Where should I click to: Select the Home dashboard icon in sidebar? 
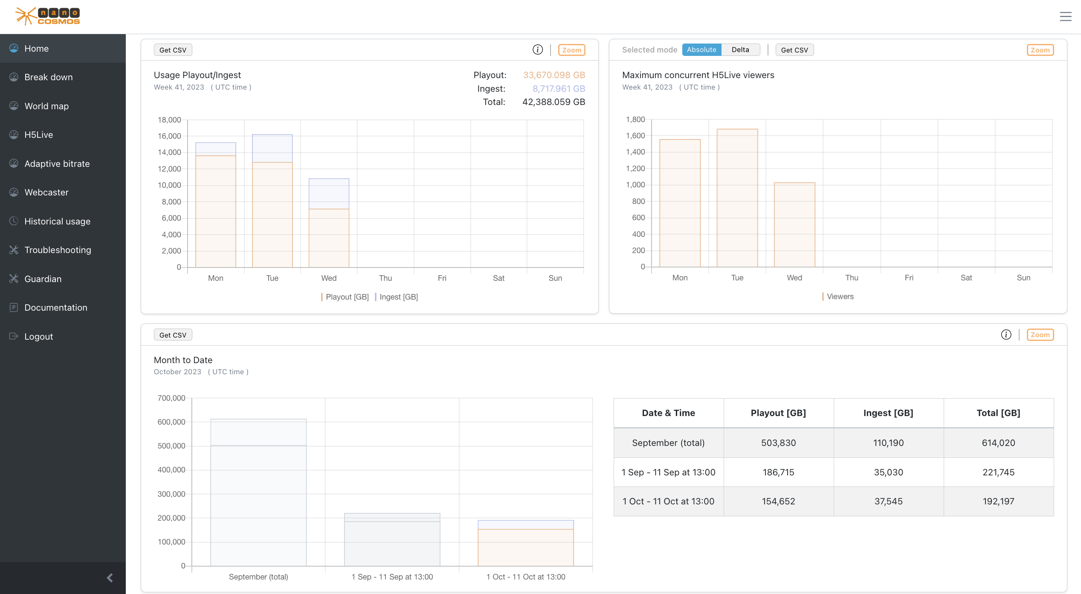point(14,48)
